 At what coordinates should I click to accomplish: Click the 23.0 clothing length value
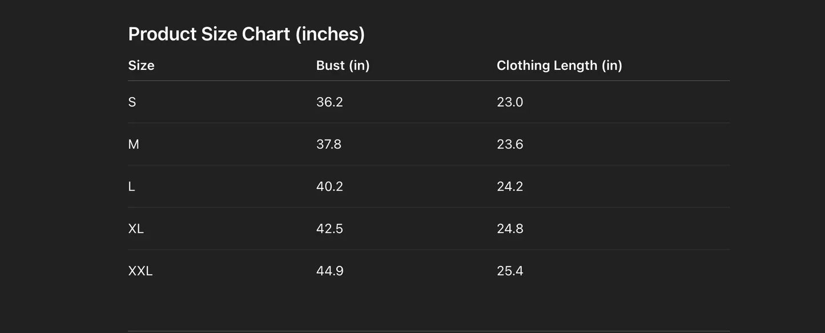click(510, 102)
